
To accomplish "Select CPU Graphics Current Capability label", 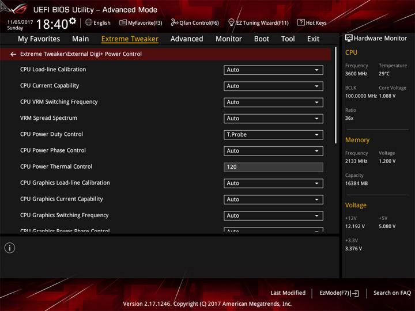I will point(62,199).
